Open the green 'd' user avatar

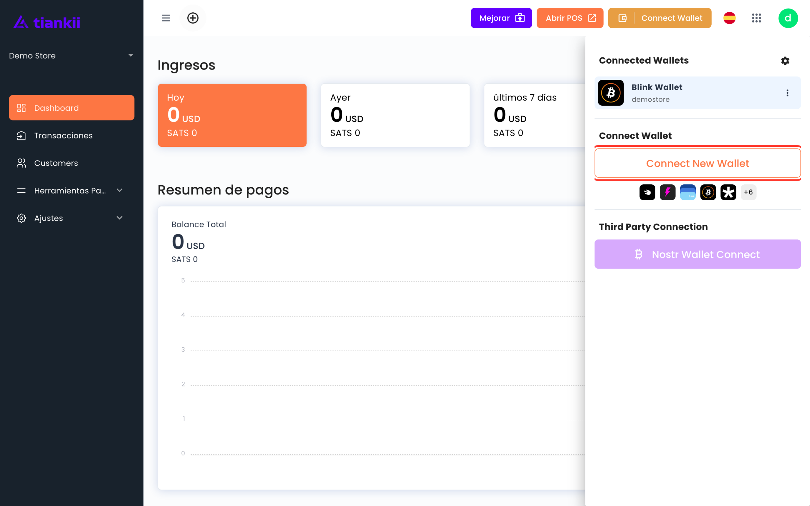pos(788,18)
